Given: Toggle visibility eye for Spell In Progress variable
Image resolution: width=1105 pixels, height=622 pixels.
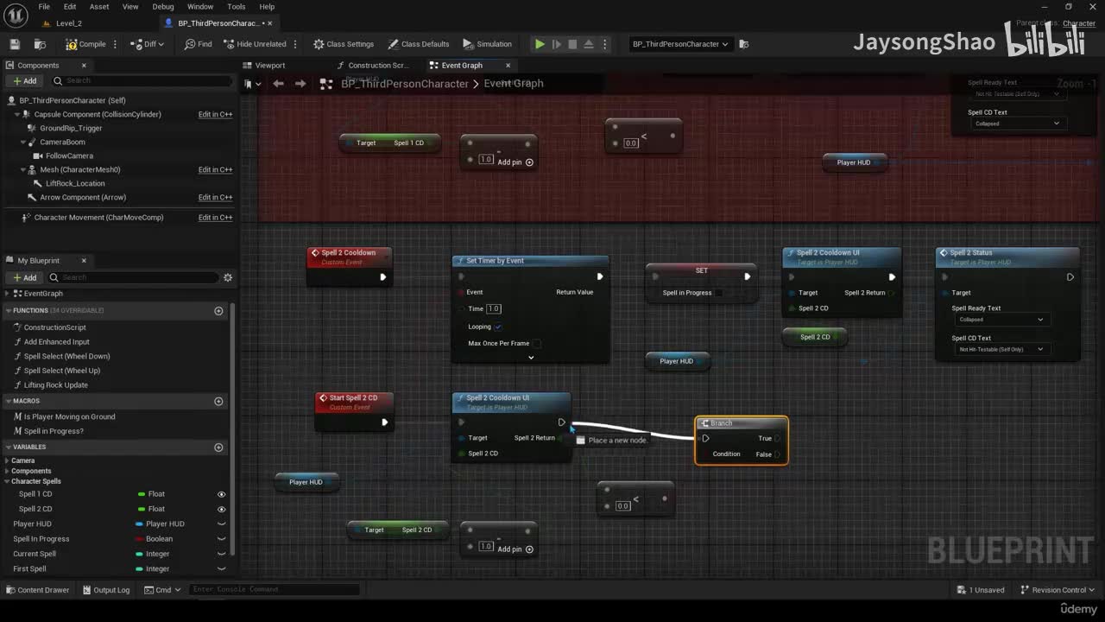Looking at the screenshot, I should pos(221,539).
